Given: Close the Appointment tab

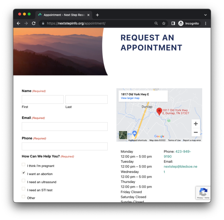Looking at the screenshot, I should coord(88,15).
